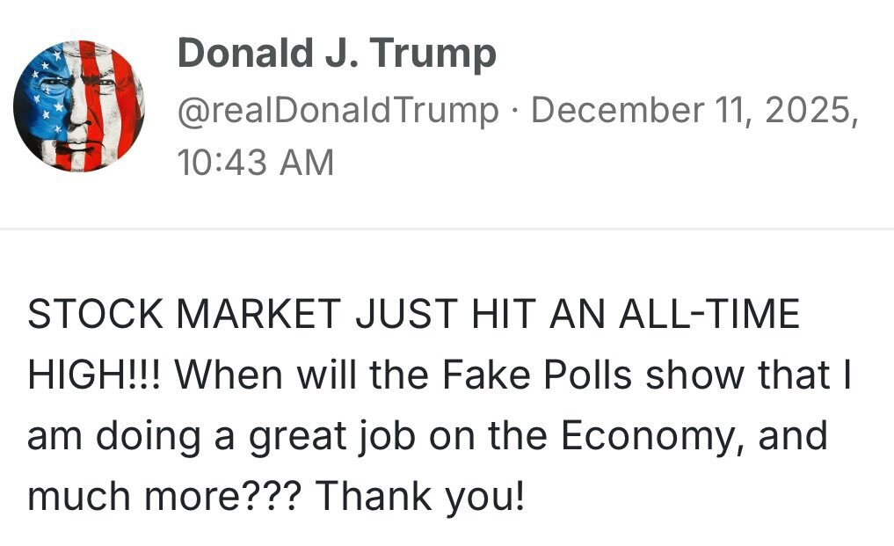This screenshot has width=894, height=546.
Task: Click the flag-painted profile avatar
Action: 79,106
